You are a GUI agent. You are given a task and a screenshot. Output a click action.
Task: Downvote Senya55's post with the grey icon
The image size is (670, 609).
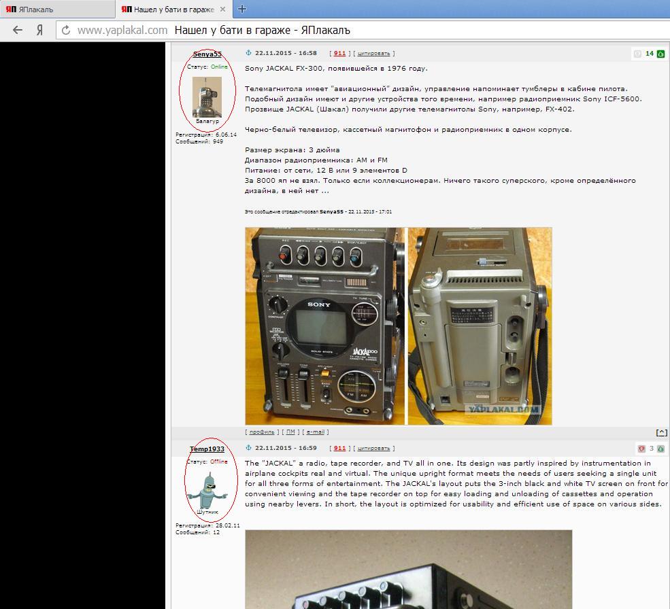point(637,54)
